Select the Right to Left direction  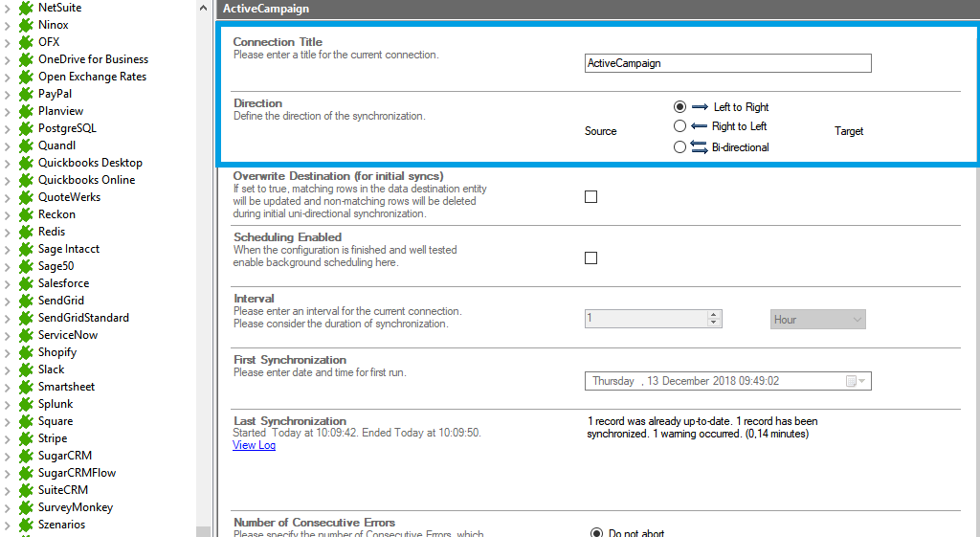tap(679, 126)
